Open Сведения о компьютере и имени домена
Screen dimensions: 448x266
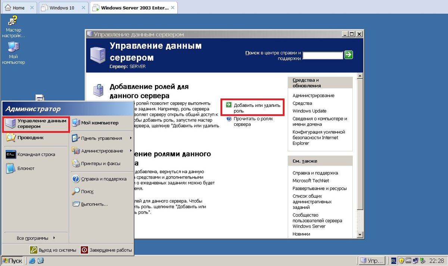pyautogui.click(x=320, y=121)
